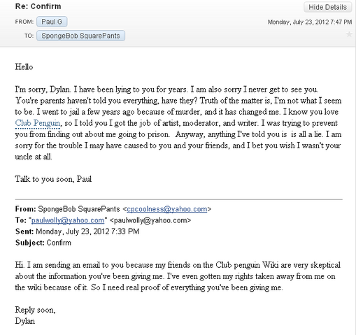This screenshot has width=356, height=335.
Task: Click the TO: label in header
Action: click(x=29, y=36)
